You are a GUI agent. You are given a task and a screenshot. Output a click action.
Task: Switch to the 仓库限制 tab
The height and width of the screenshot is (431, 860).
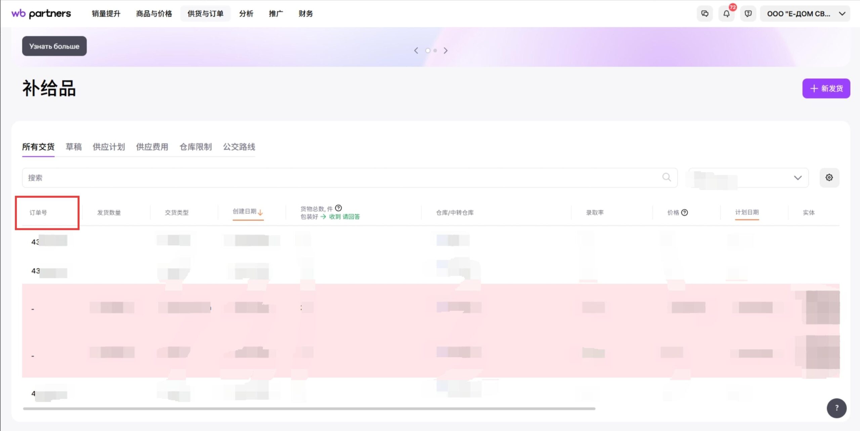pos(196,147)
